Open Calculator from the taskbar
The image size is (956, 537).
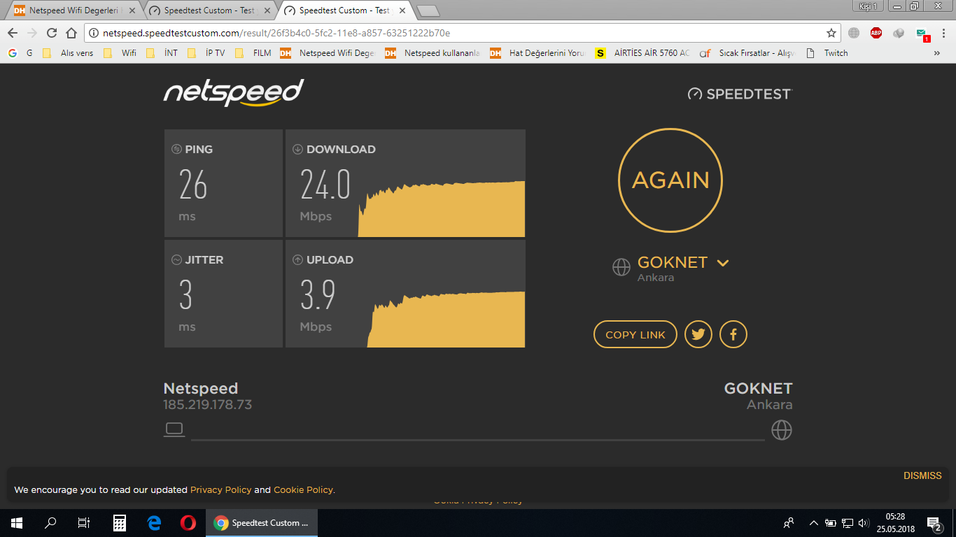point(120,523)
